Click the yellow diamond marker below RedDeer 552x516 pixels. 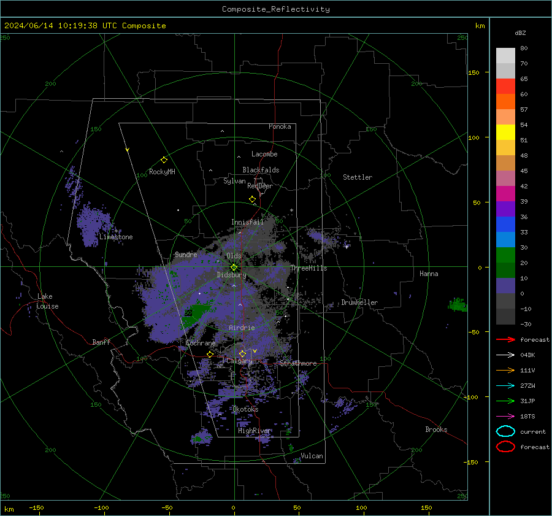pyautogui.click(x=252, y=199)
